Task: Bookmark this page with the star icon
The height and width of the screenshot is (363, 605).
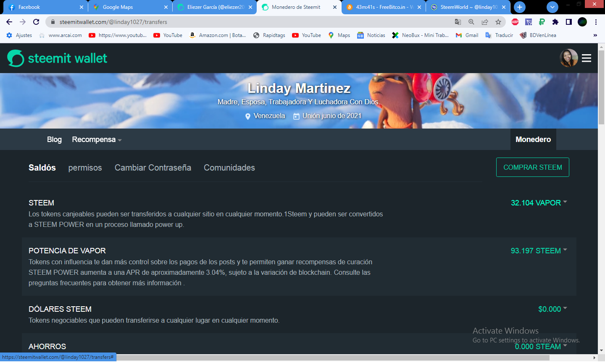Action: point(498,22)
